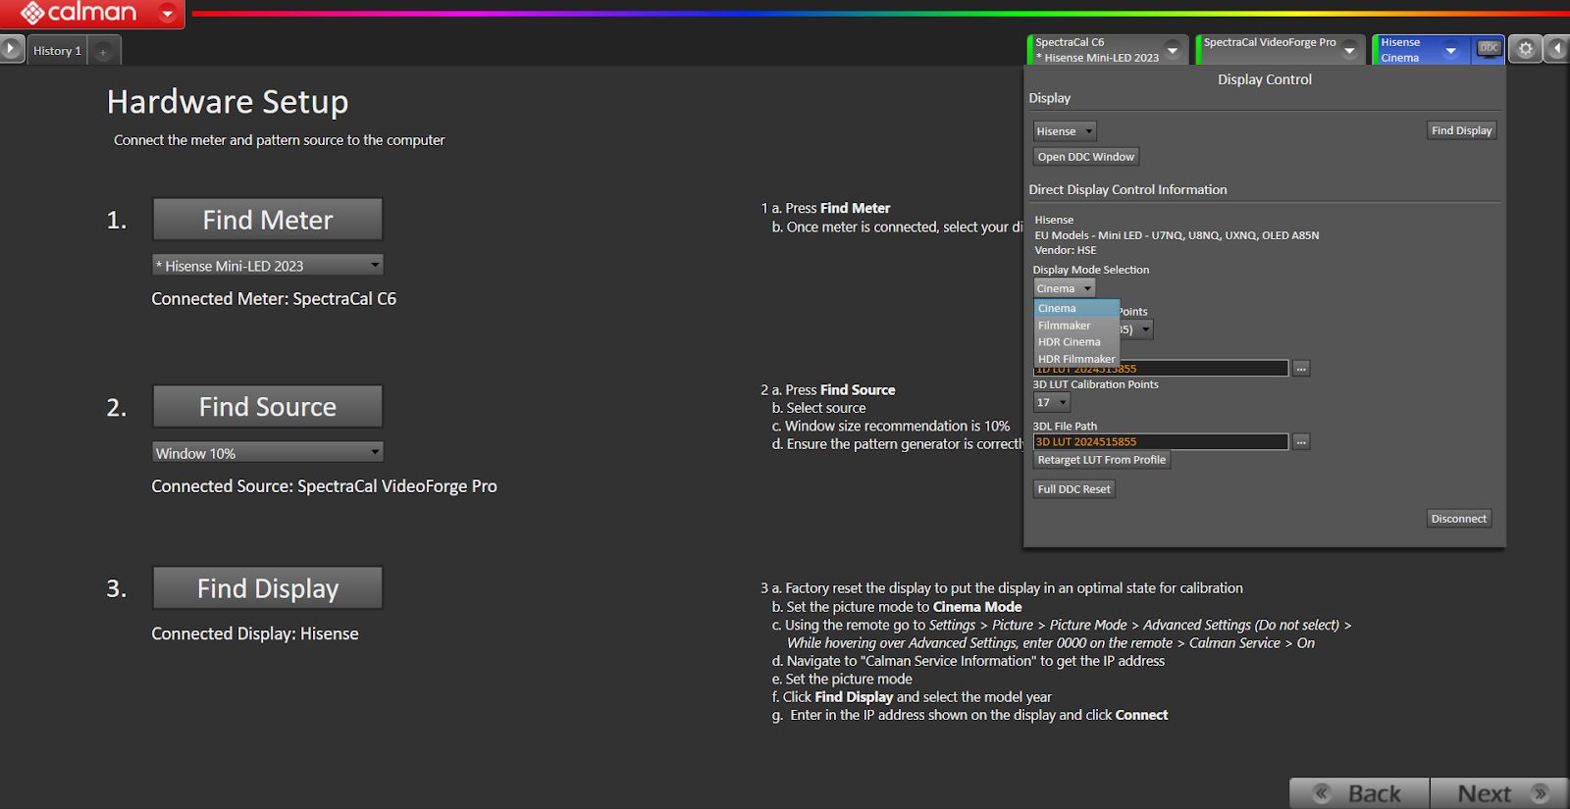Click the play arrow beside History tab
The height and width of the screenshot is (809, 1570).
pos(11,48)
